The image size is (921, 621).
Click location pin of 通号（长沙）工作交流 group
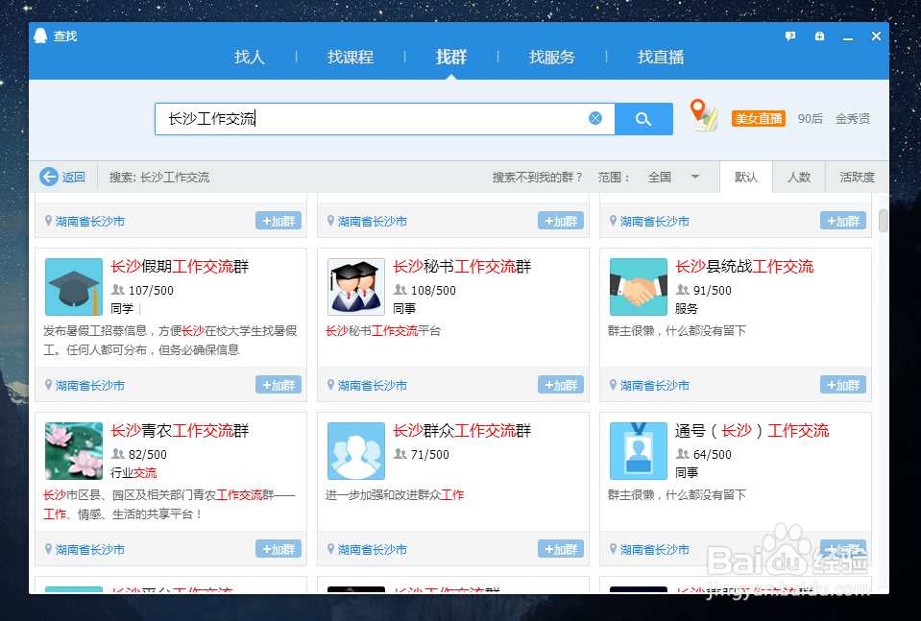coord(612,549)
